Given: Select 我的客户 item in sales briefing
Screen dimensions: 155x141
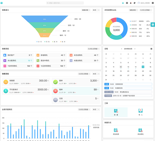Looking at the screenshot, I should (12, 55).
